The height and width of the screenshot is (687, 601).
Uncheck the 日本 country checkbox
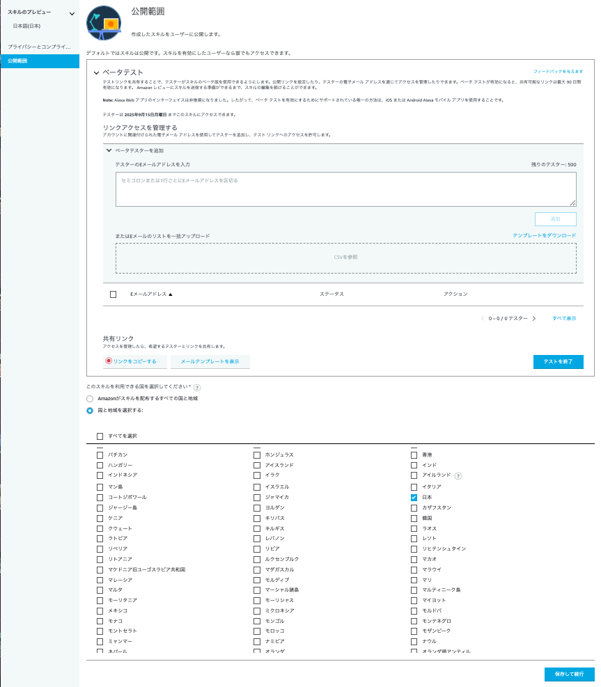point(414,496)
